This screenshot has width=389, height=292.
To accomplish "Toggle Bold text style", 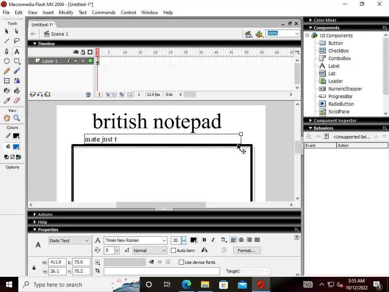I will (204, 240).
